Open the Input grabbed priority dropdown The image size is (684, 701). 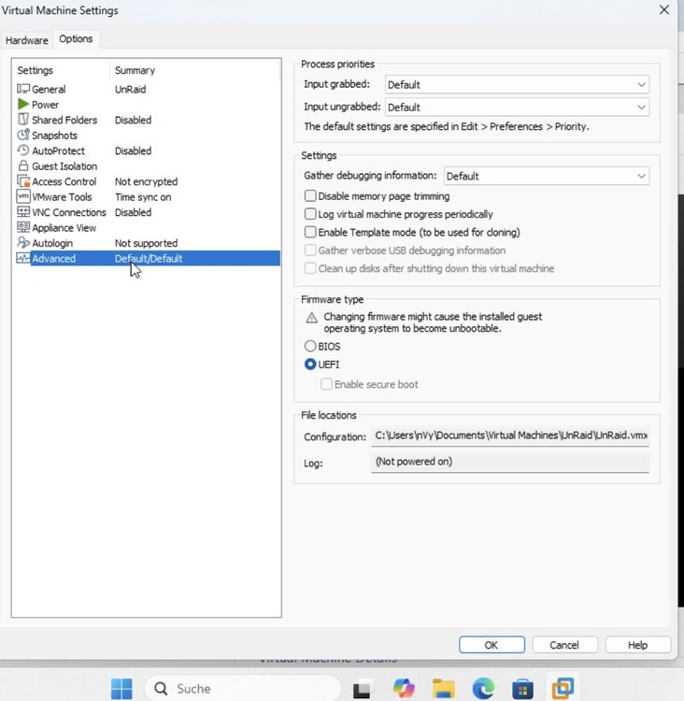click(x=517, y=84)
